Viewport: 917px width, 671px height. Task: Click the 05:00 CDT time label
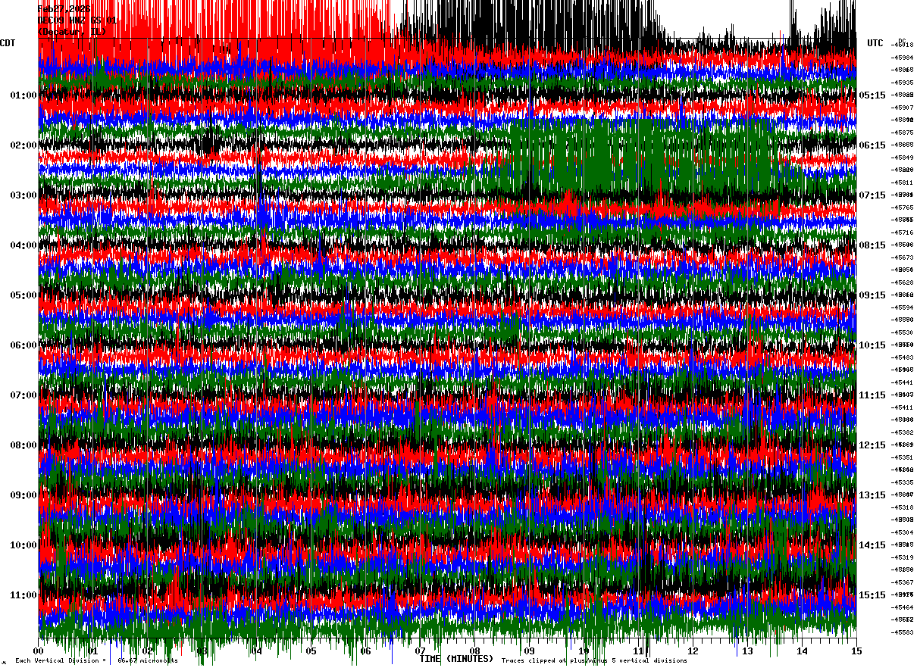tap(23, 295)
